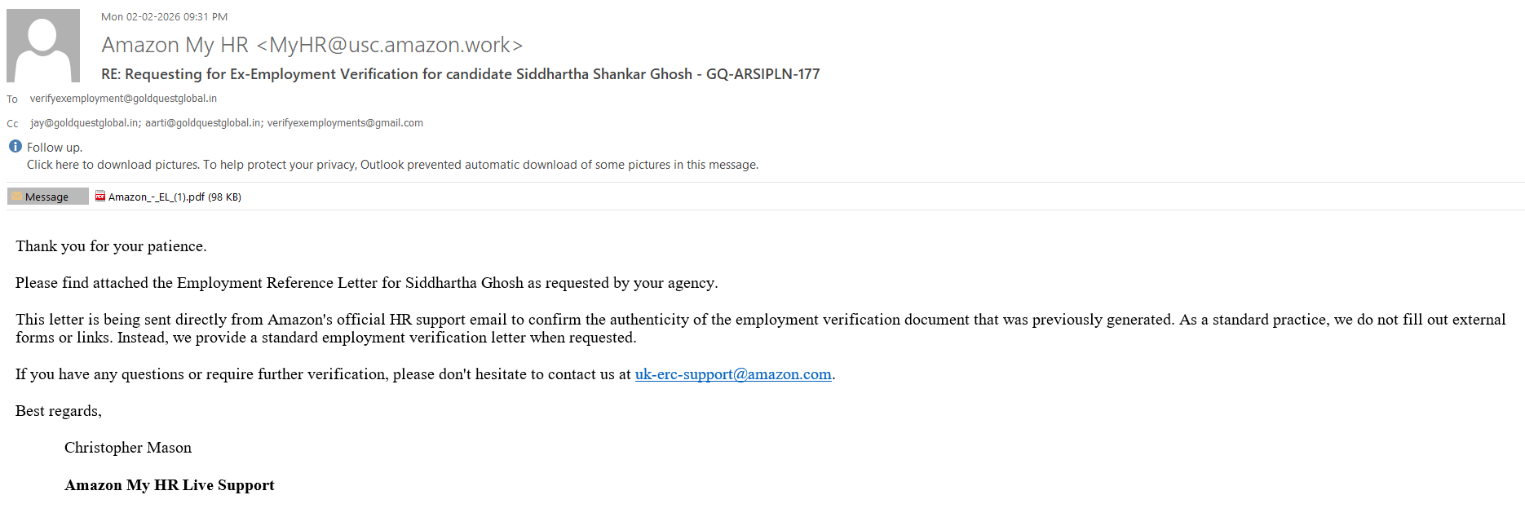The image size is (1525, 526).
Task: Click the bold Amazon My HR Live Support text
Action: point(169,485)
